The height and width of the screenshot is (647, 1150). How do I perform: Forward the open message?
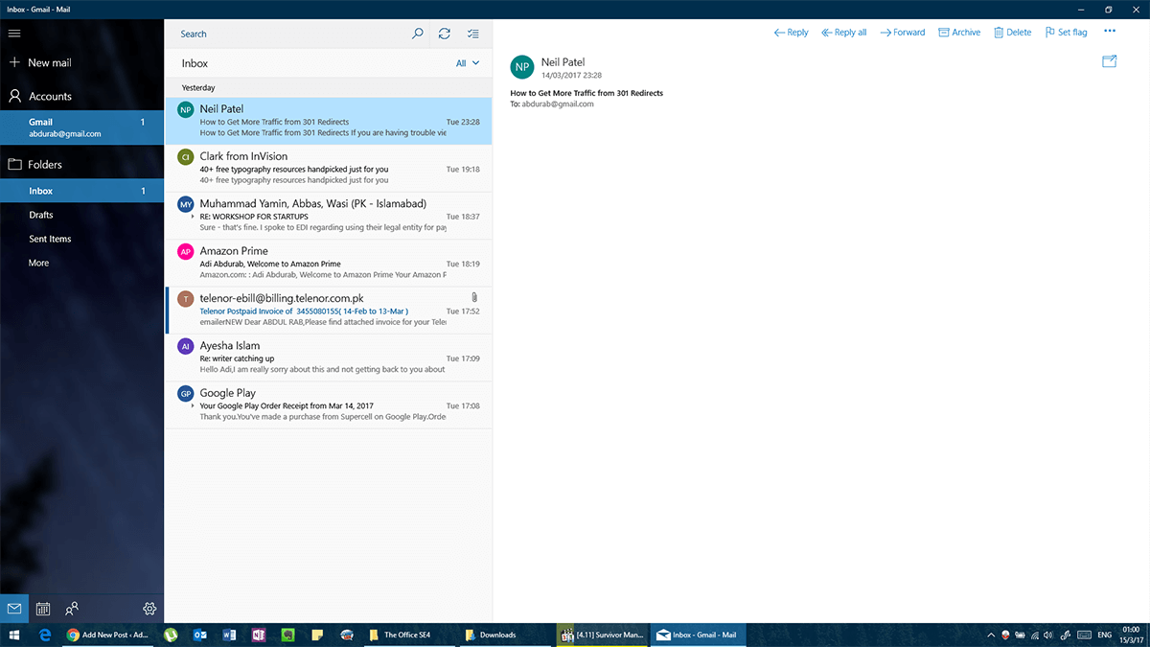(903, 33)
